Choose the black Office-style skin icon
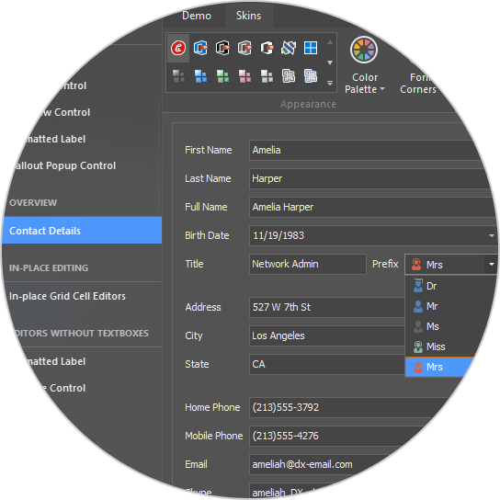This screenshot has width=500, height=500. coord(222,48)
